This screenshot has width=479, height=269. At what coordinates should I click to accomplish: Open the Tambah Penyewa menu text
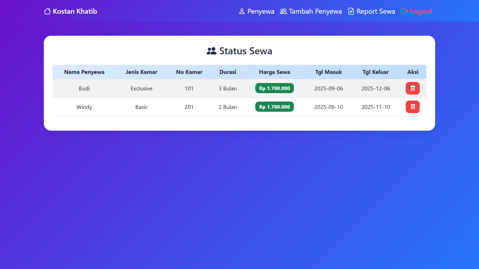pos(315,12)
